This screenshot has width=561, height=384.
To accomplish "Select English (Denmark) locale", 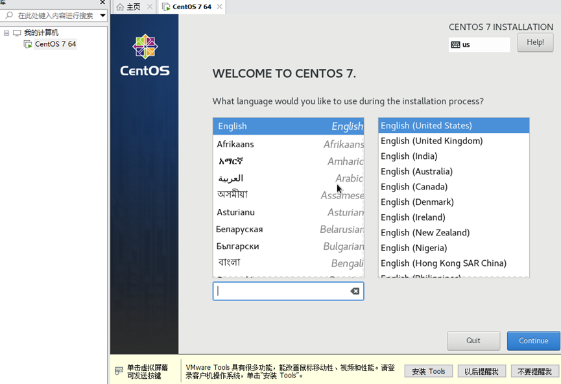I will coord(454,202).
